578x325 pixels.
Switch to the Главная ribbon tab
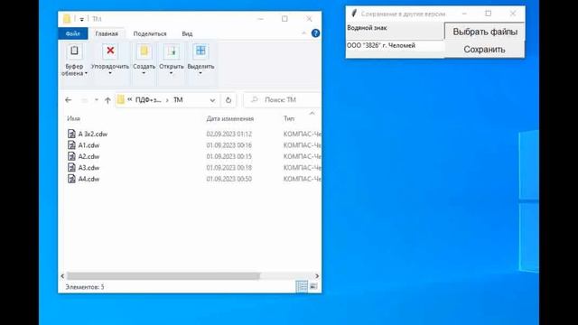[x=107, y=33]
